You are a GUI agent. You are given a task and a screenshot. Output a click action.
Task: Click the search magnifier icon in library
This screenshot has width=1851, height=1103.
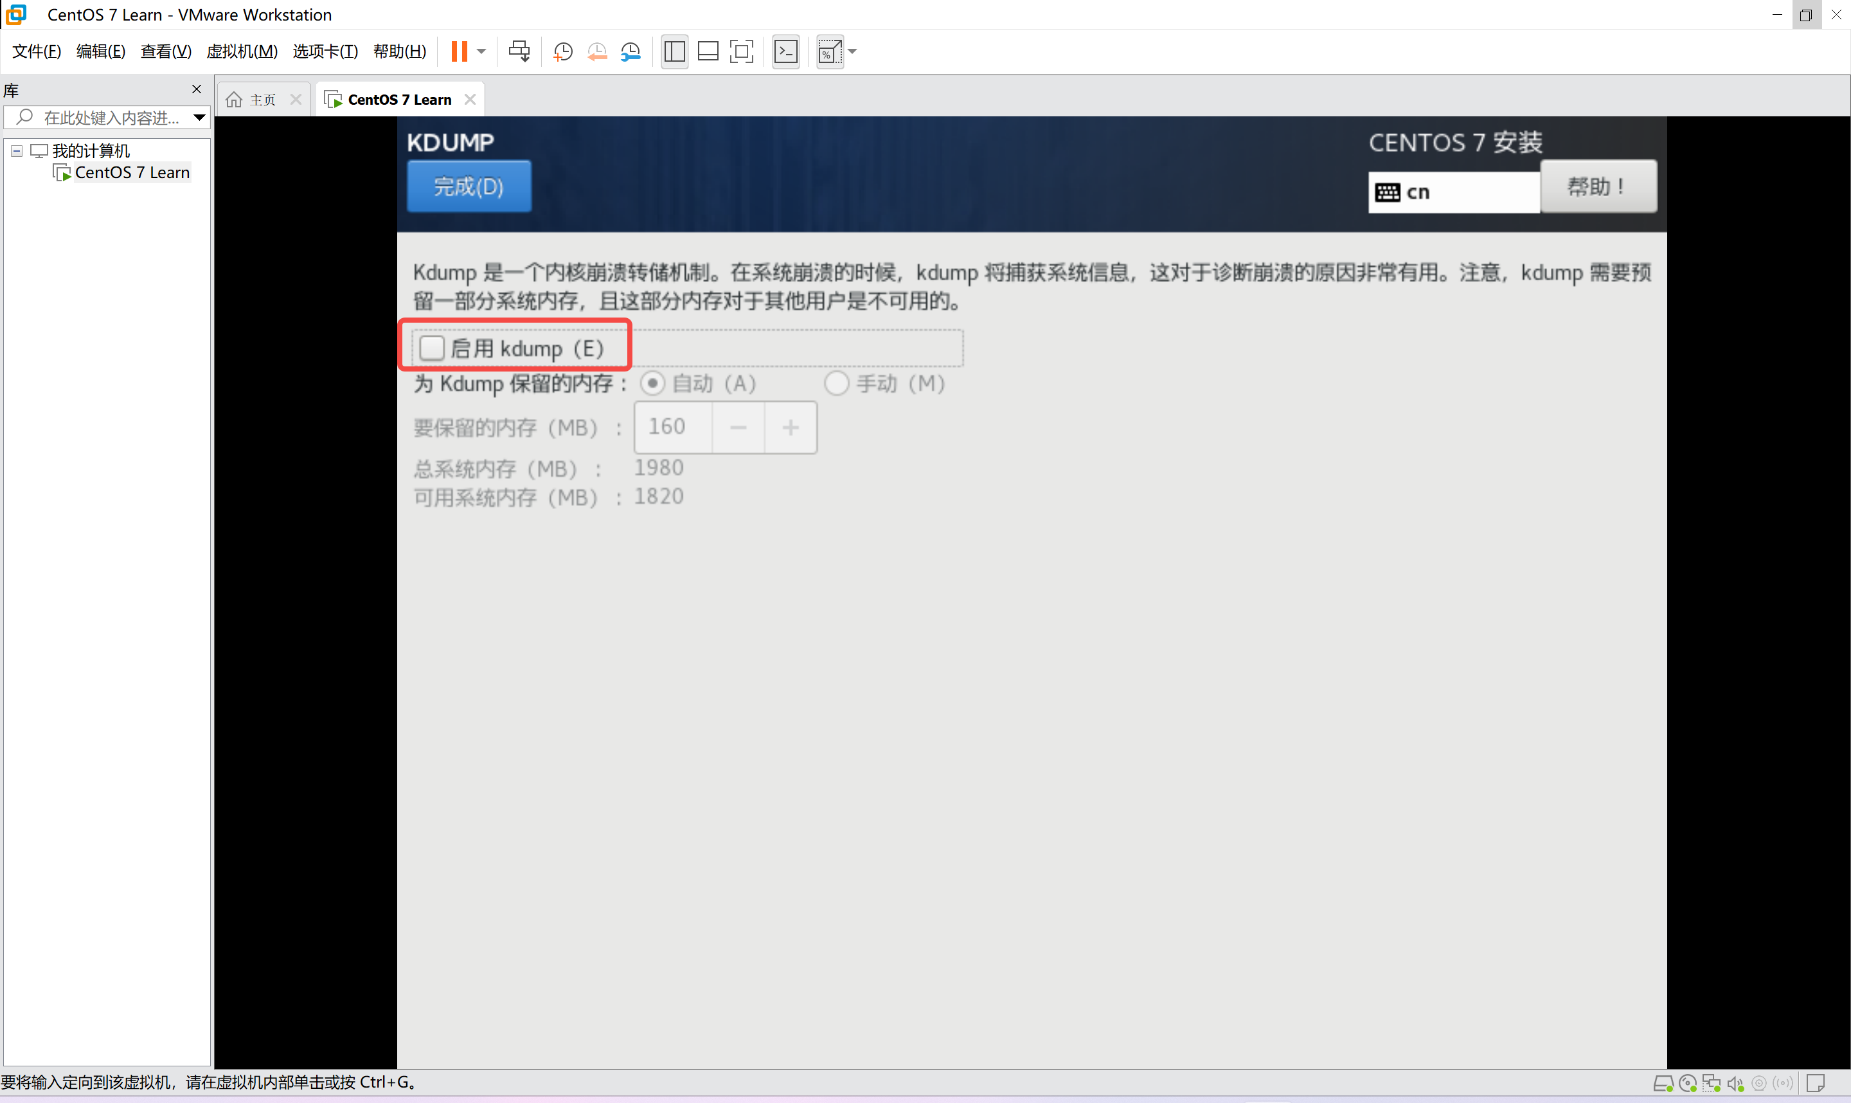(x=25, y=118)
